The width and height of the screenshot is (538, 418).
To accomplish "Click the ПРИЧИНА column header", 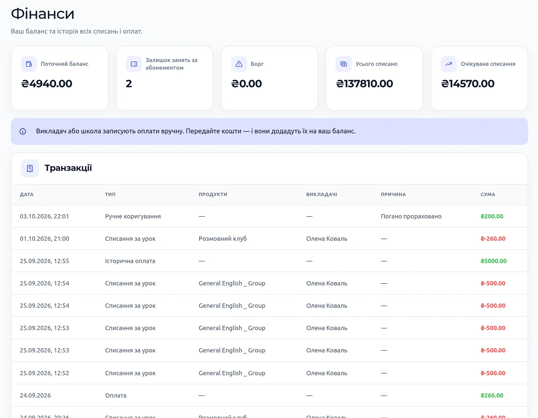I will point(393,194).
